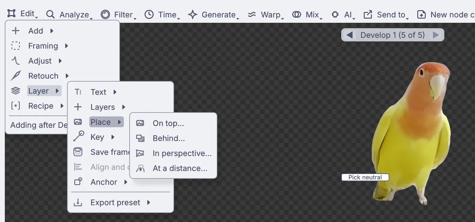475x222 pixels.
Task: Click the Develop 1 (5 of 5) label
Action: tap(393, 35)
